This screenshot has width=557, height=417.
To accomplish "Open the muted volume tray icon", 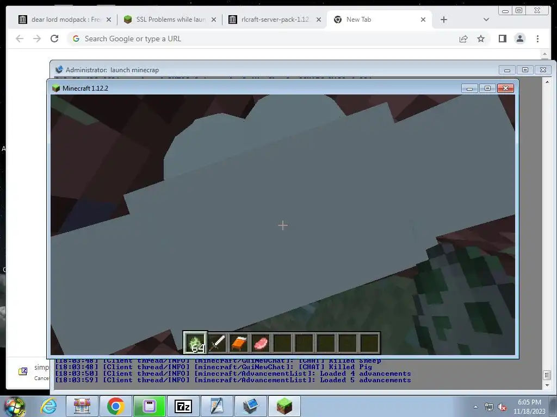I will tap(502, 407).
